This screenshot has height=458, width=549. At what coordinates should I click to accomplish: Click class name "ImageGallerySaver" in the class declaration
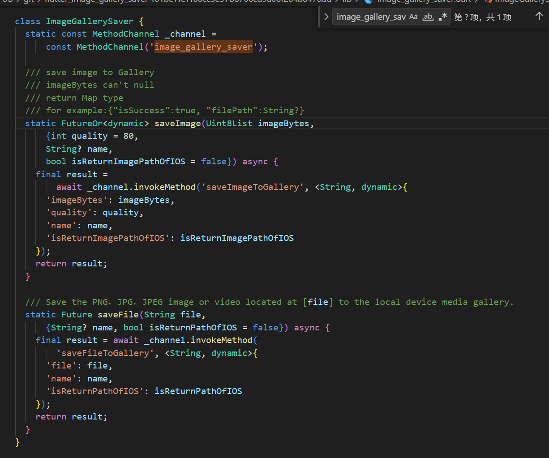(90, 21)
